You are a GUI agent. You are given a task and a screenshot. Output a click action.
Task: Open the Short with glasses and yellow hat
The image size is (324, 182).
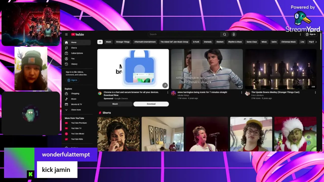click(x=251, y=134)
